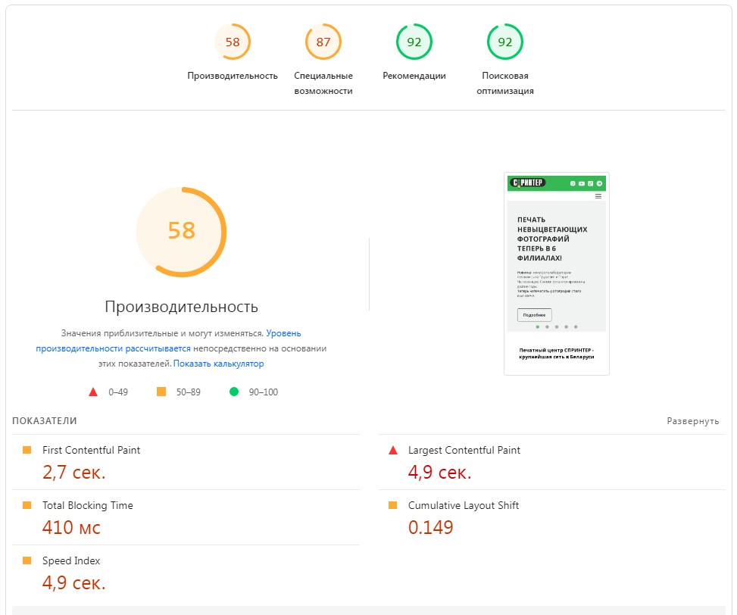Click the green circle legend icon for 90–100
Viewport: 737px width, 615px height.
click(x=234, y=392)
